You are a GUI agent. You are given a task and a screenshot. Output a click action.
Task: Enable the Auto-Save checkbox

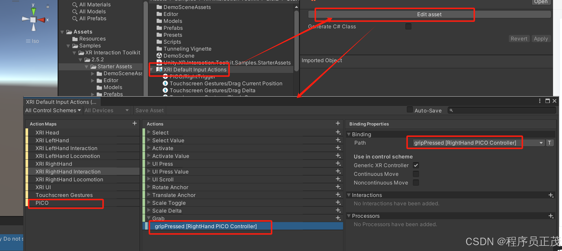(x=410, y=110)
